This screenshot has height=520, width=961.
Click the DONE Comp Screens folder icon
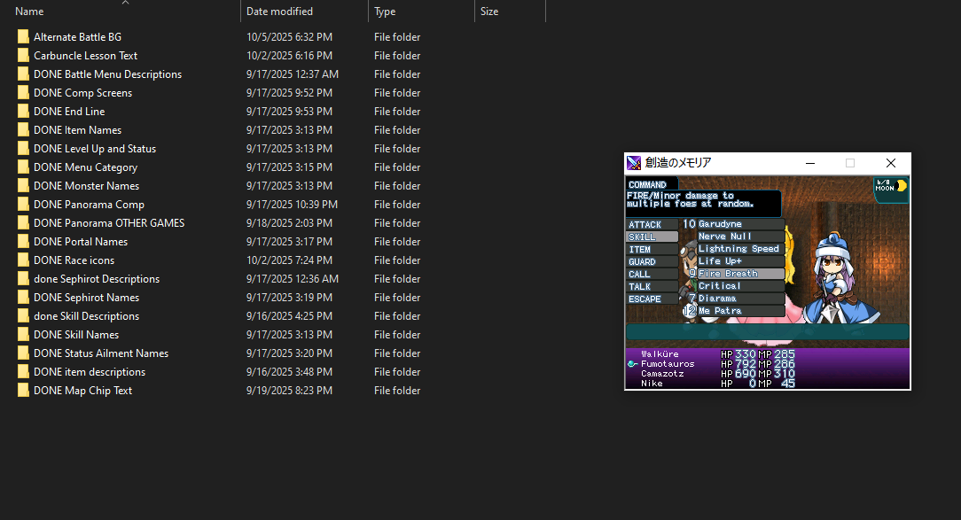(x=23, y=92)
